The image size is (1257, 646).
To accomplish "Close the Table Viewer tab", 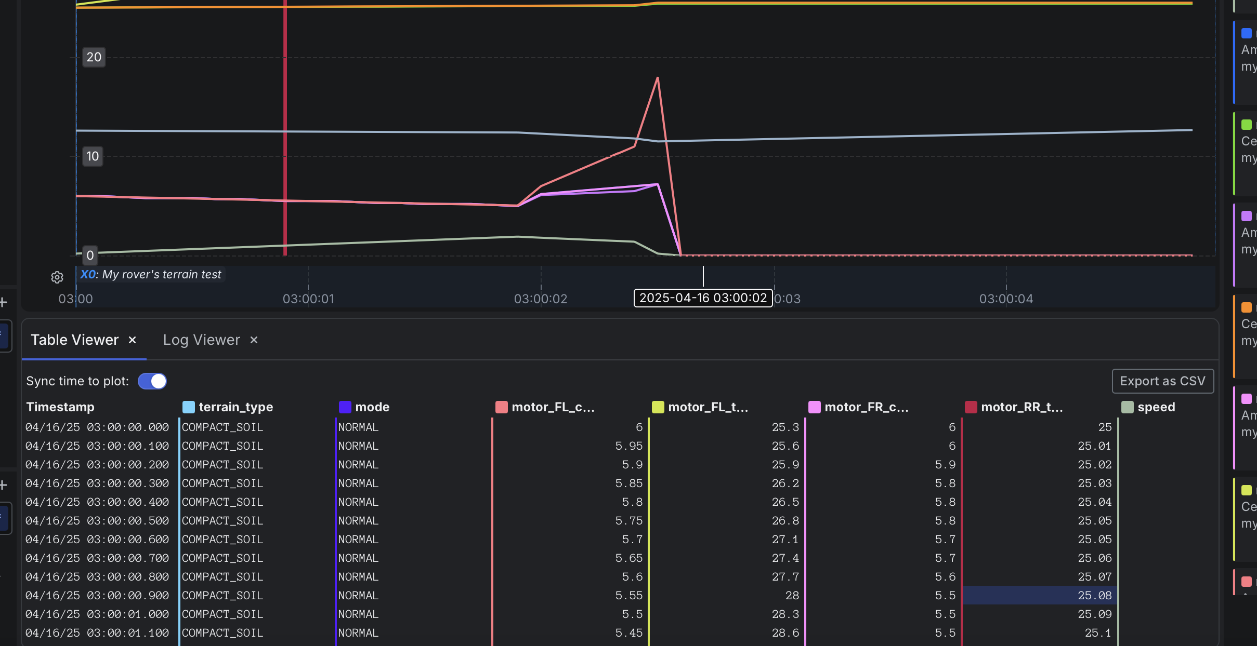I will pyautogui.click(x=132, y=340).
